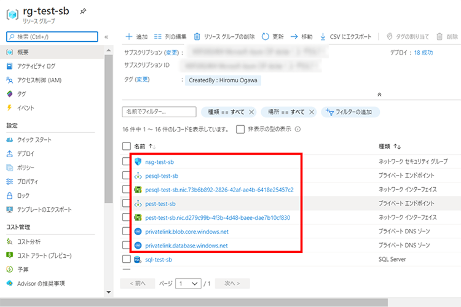Toggle the 非表示の型の表示 checkbox
461x307 pixels.
240,130
